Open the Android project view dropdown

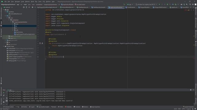(8, 7)
